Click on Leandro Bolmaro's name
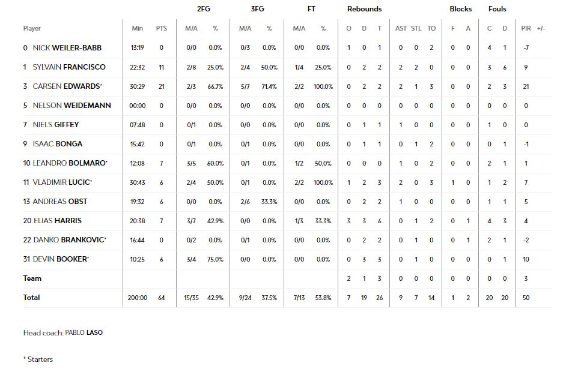 pyautogui.click(x=68, y=163)
